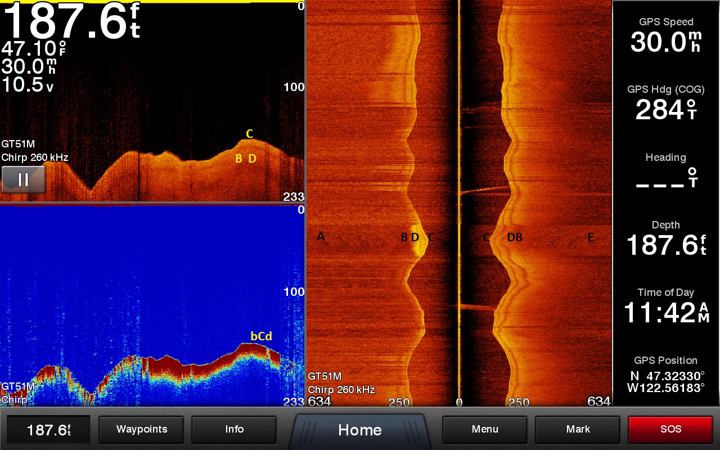Tap the 187.6 depth button in bottom bar
The image size is (720, 450).
48,430
